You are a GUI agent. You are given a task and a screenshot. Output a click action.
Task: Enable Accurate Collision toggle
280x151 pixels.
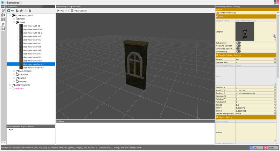[x=238, y=45]
